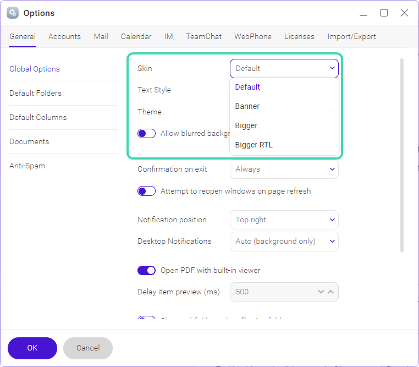
Task: Toggle Allow blurred background switch
Action: (x=146, y=133)
